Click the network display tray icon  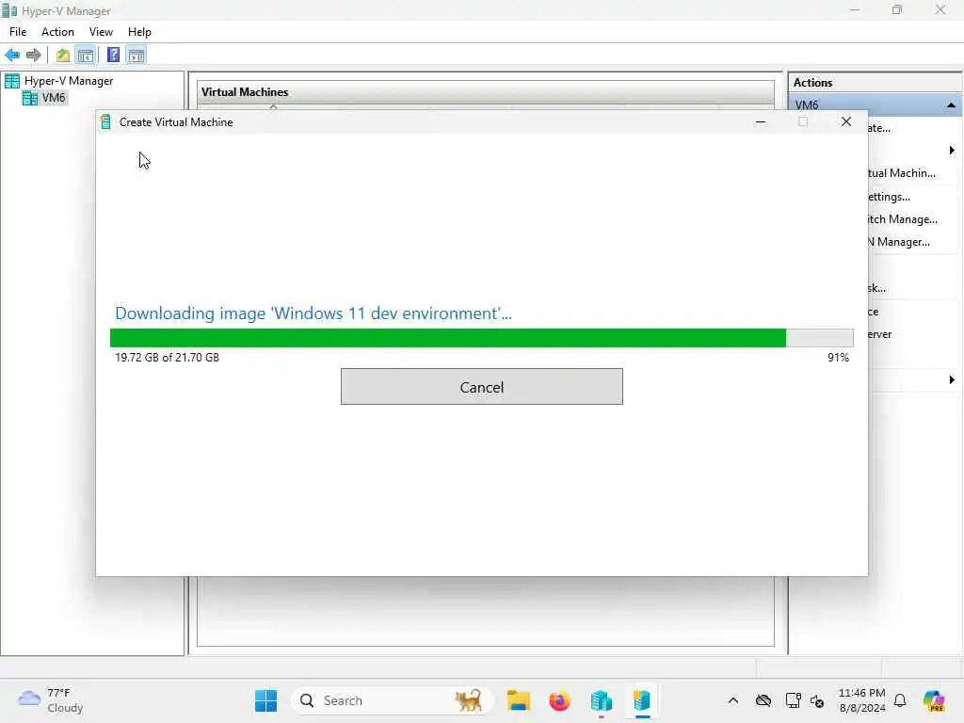pyautogui.click(x=793, y=700)
